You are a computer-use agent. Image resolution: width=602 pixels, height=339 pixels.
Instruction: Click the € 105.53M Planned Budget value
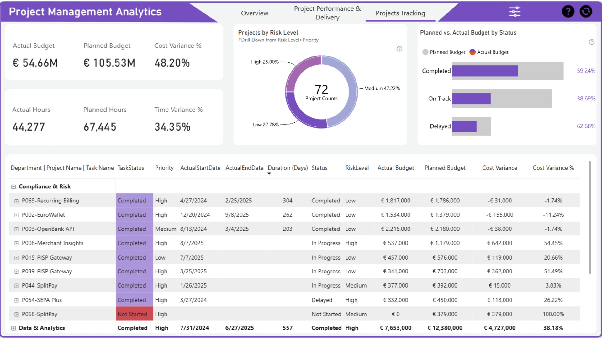click(109, 63)
